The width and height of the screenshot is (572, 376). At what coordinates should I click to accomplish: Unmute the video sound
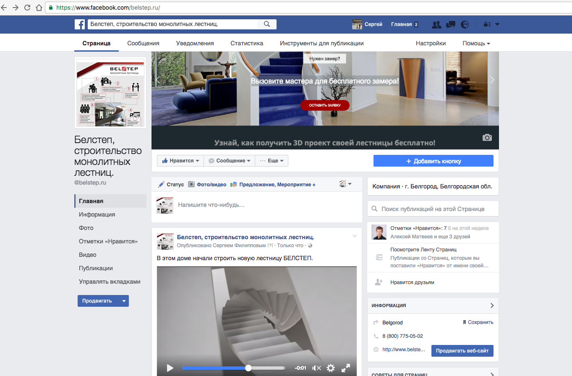point(316,368)
